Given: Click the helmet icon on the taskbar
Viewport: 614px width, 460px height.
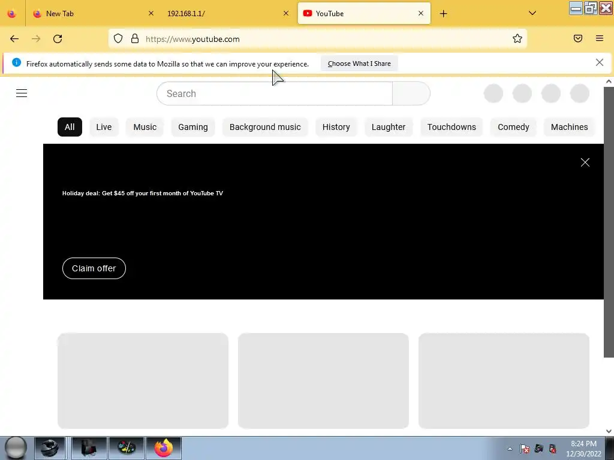Looking at the screenshot, I should pyautogui.click(x=50, y=448).
